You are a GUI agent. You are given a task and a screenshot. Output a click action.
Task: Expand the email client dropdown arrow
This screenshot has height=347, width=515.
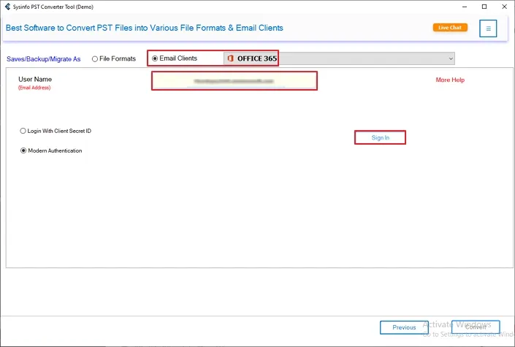point(451,58)
